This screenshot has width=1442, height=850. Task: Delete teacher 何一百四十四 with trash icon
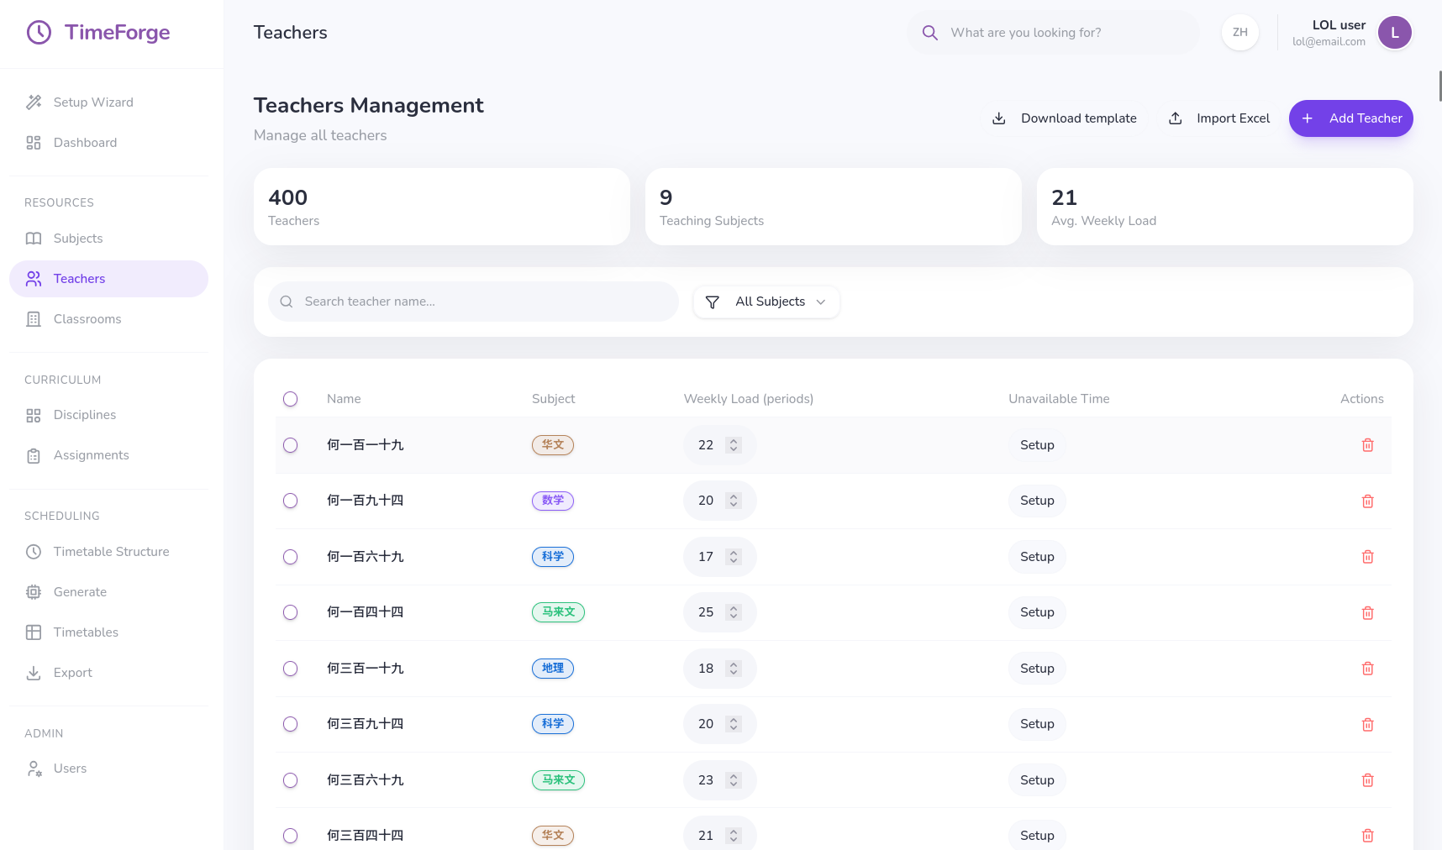pyautogui.click(x=1368, y=613)
